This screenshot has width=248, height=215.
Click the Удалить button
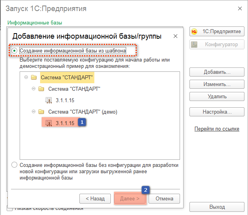[217, 96]
